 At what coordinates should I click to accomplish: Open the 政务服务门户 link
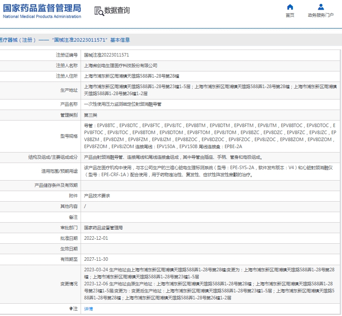coord(321,15)
